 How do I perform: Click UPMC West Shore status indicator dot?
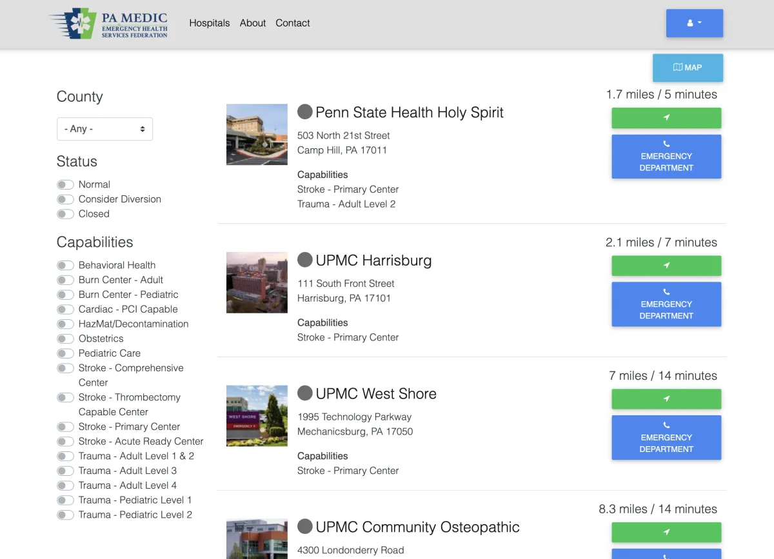coord(305,393)
